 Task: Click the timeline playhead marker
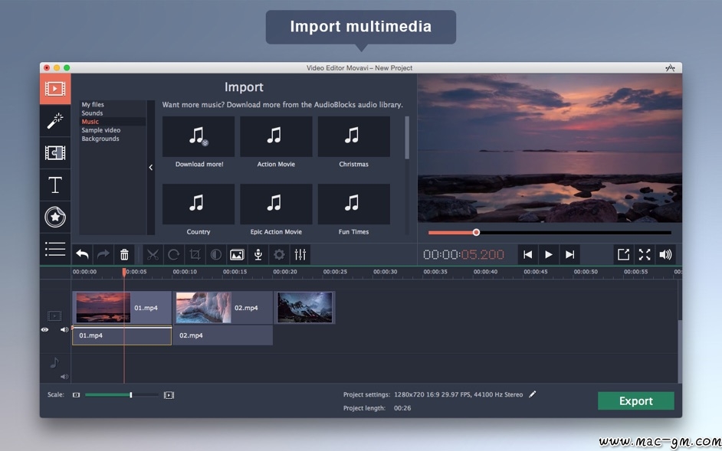click(124, 273)
